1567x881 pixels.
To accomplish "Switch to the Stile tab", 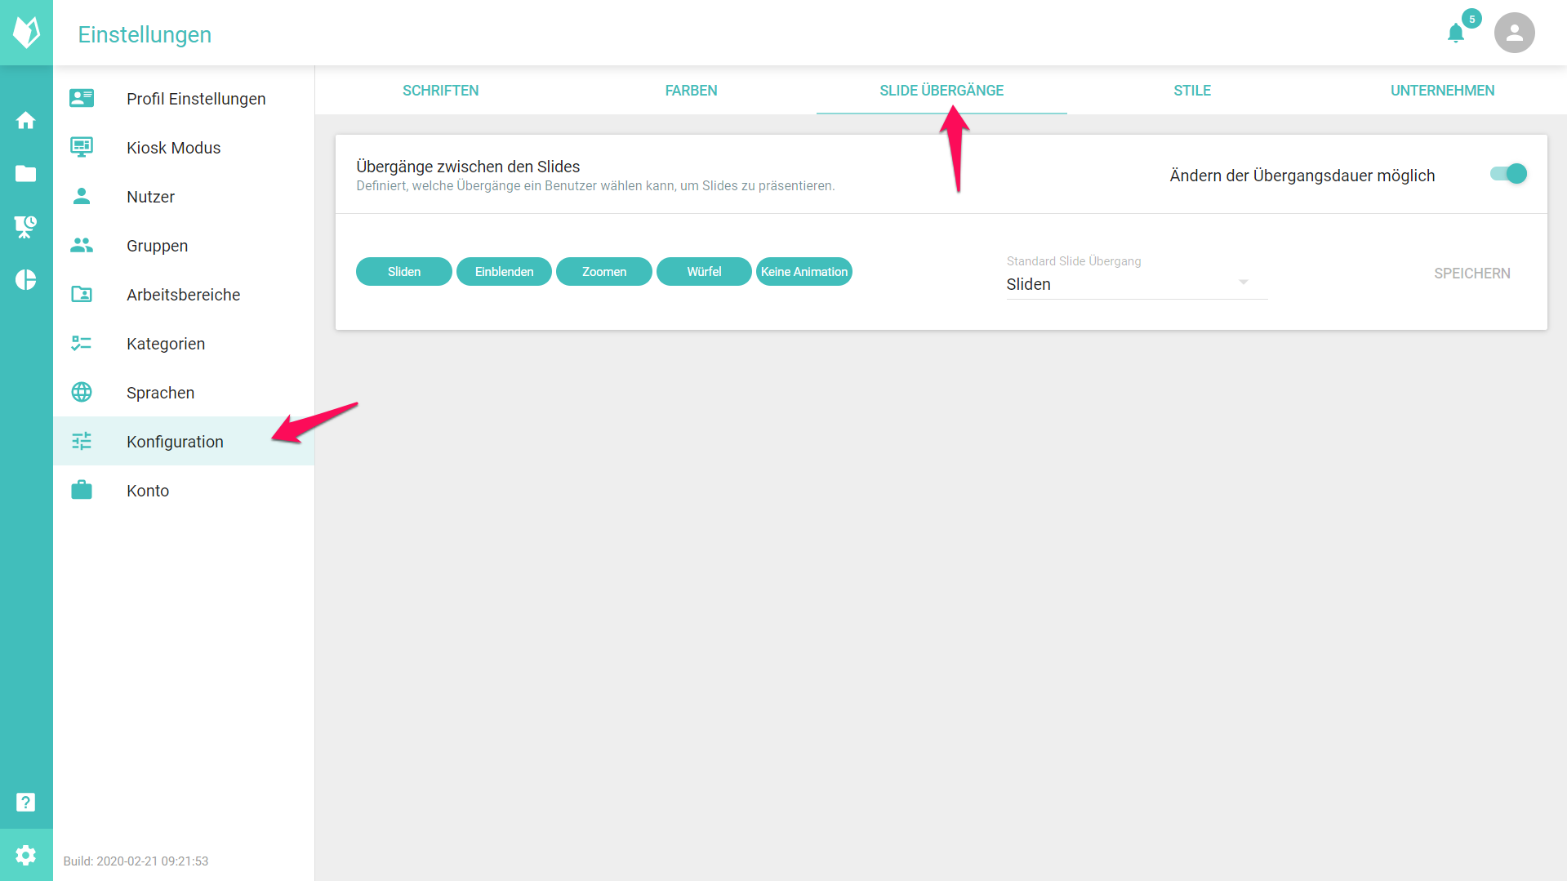I will coord(1192,91).
